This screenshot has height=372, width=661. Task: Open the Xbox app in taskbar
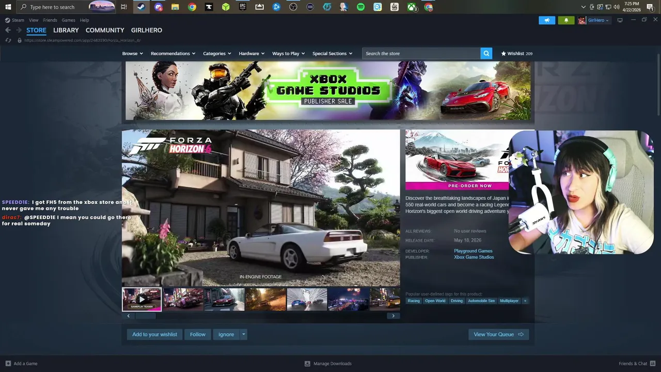[412, 7]
